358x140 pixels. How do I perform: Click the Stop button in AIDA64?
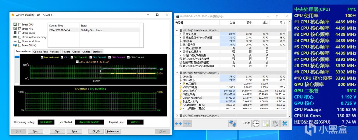pyautogui.click(x=36, y=131)
